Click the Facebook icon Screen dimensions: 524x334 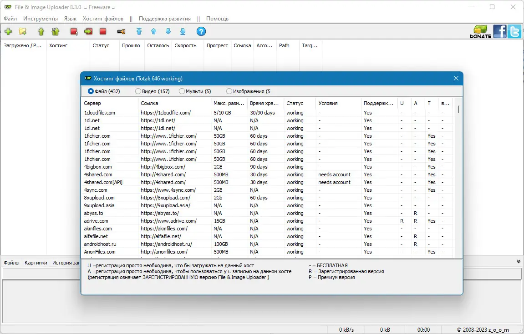pos(499,31)
